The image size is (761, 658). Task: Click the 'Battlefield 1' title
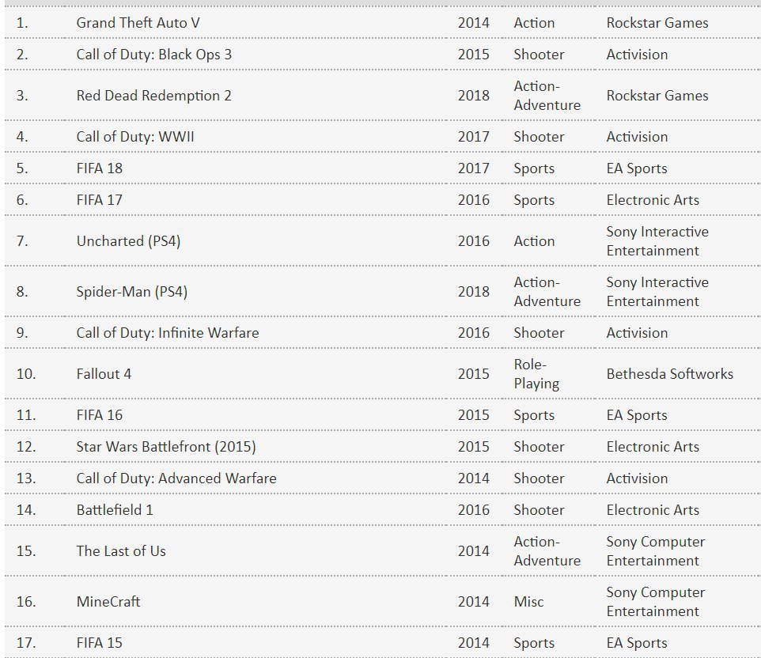[115, 510]
